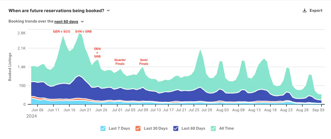The image size is (331, 139).
Task: Click the DEN v SRB annotation
Action: (x=97, y=53)
